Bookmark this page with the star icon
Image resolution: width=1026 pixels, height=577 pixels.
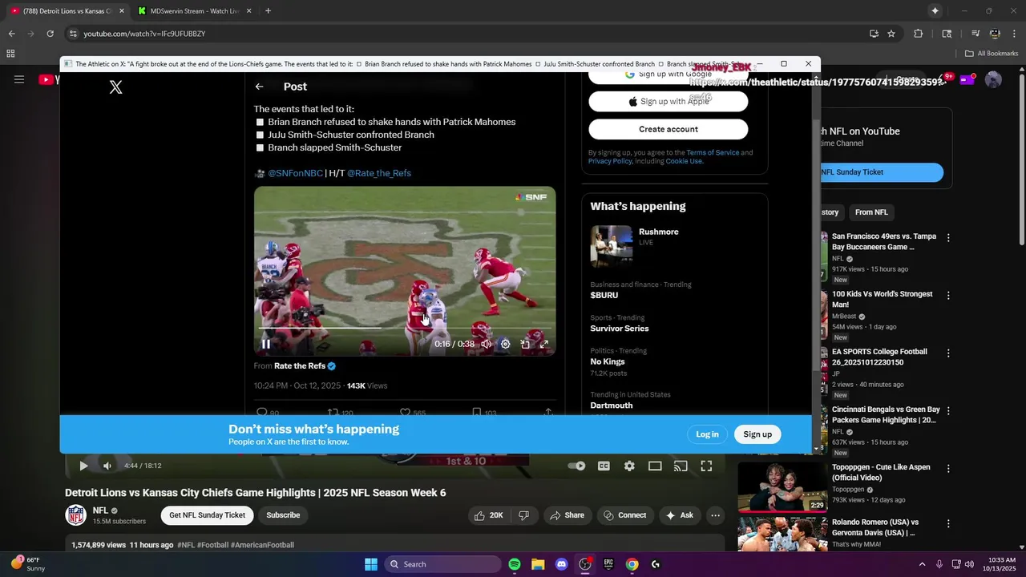click(891, 34)
